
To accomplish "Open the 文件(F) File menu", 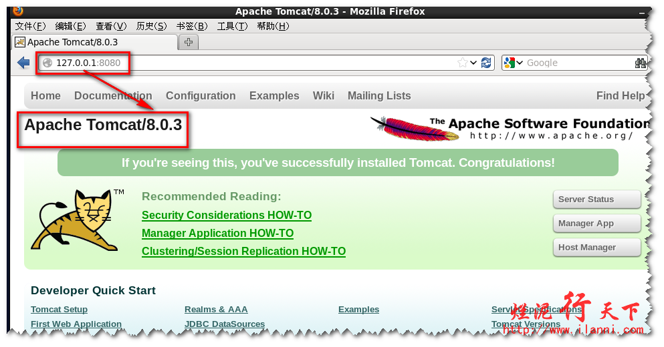I will coord(30,26).
